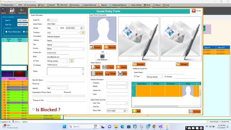Screen dimensions: 231x130
Task: Open File Explorer from the taskbar
Action: [x=116, y=126]
